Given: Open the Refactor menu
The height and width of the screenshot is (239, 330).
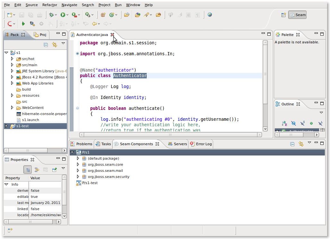Looking at the screenshot, I should tap(49, 5).
